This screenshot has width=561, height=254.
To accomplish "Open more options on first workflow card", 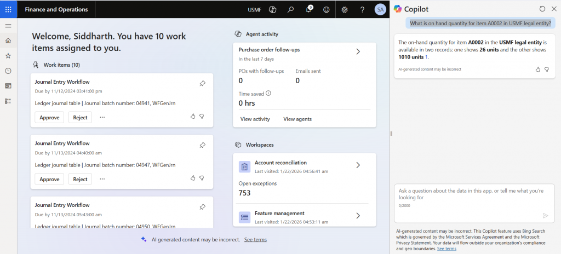I will coord(102,117).
